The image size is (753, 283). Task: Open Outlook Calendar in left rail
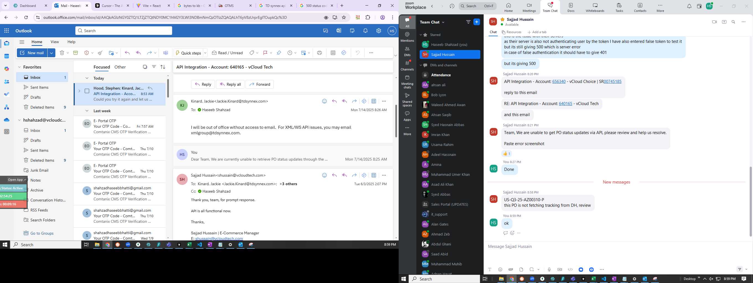(x=7, y=56)
